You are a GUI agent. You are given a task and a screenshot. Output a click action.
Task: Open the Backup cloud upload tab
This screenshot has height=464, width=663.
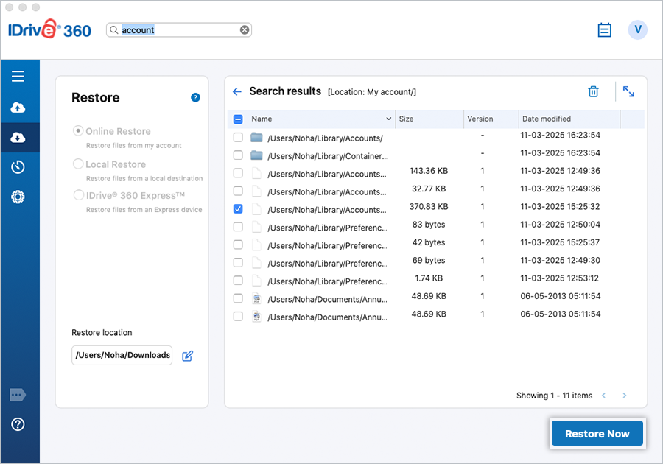(18, 108)
